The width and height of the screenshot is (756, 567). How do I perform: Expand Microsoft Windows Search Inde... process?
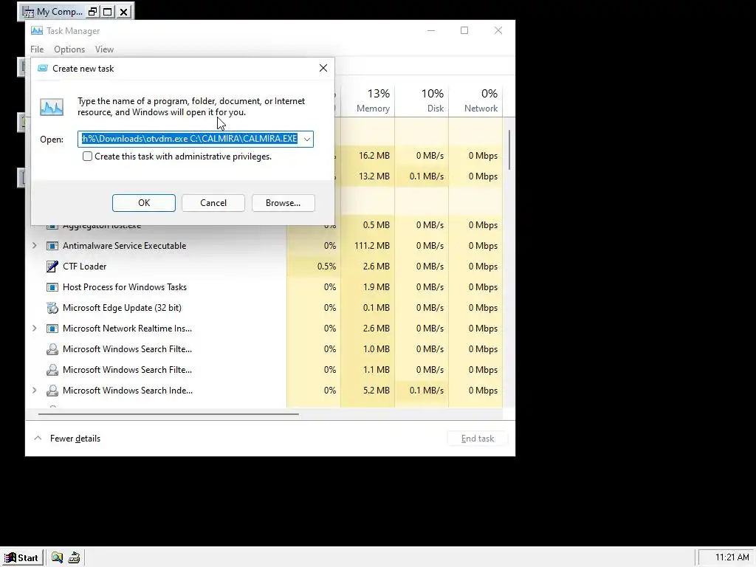[34, 391]
